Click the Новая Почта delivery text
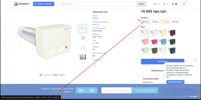The image size is (201, 100). 148,82
